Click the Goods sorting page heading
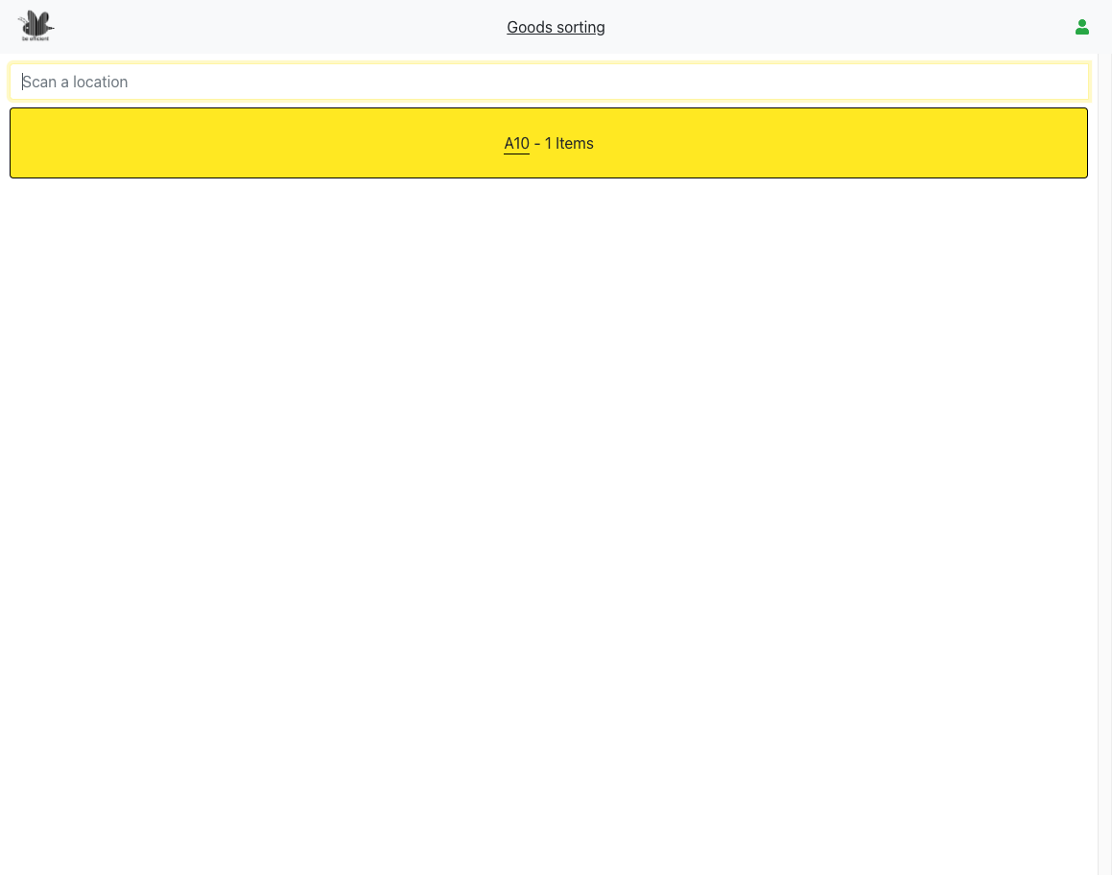 coord(556,27)
